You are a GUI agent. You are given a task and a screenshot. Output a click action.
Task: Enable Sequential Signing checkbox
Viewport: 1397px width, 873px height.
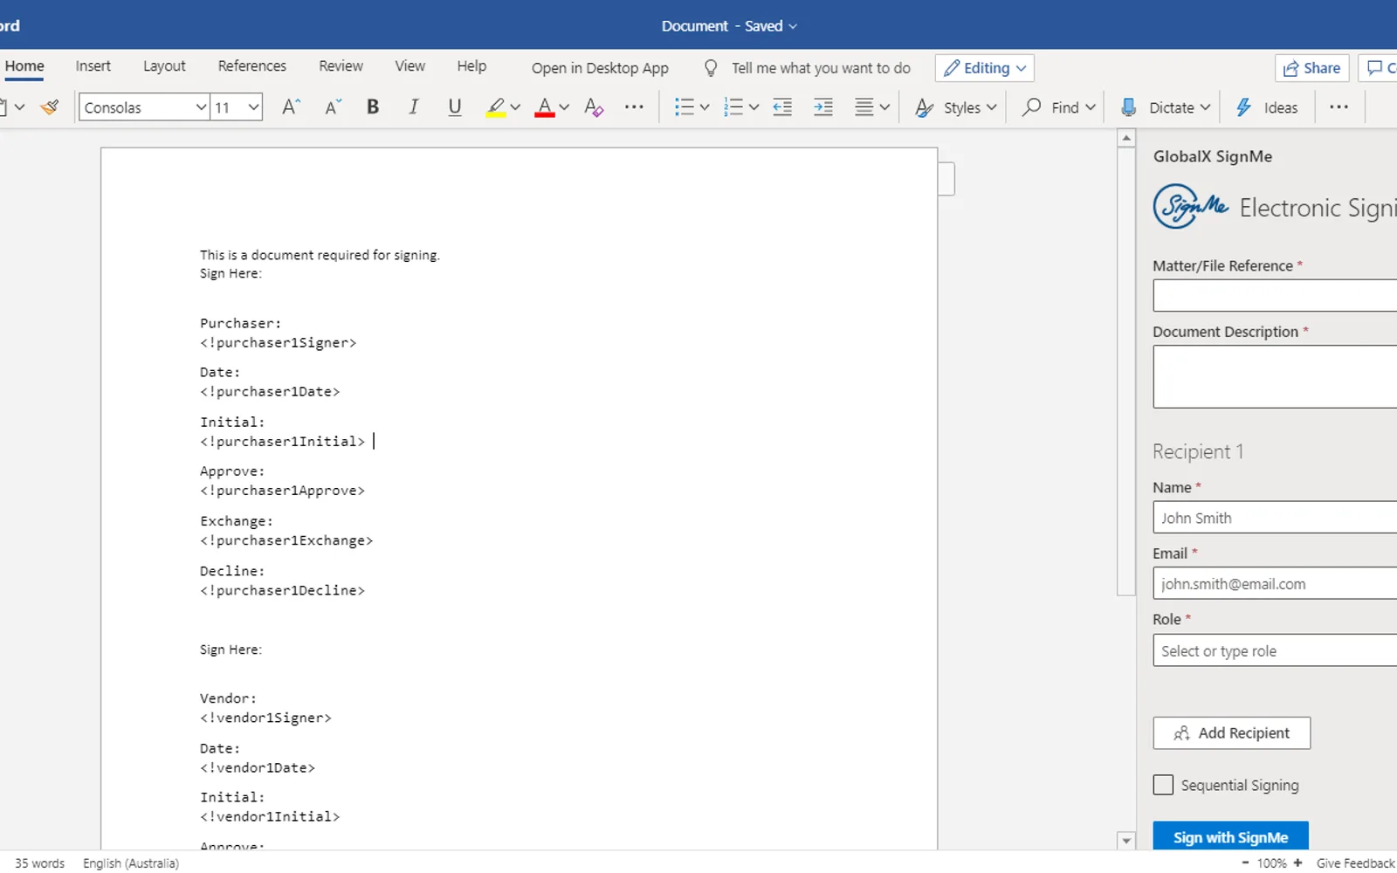(x=1163, y=785)
